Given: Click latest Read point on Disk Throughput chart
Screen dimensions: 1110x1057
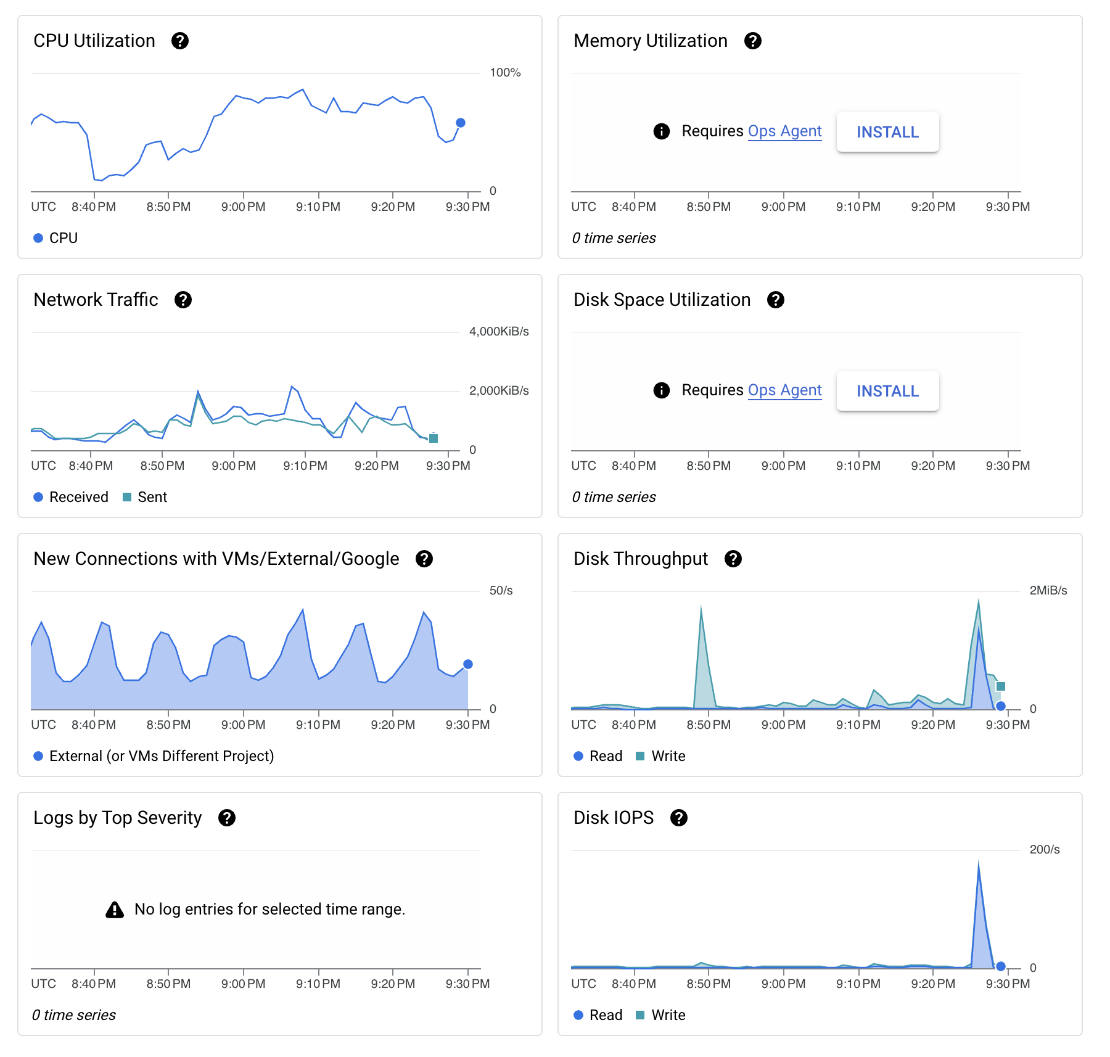Looking at the screenshot, I should click(1001, 706).
